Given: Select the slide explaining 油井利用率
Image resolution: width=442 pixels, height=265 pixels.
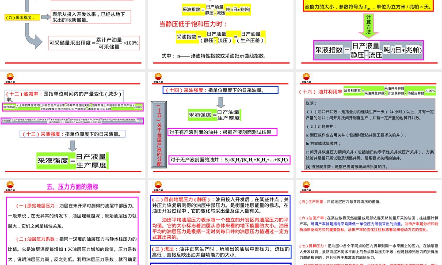Looking at the screenshot, I should [368, 125].
